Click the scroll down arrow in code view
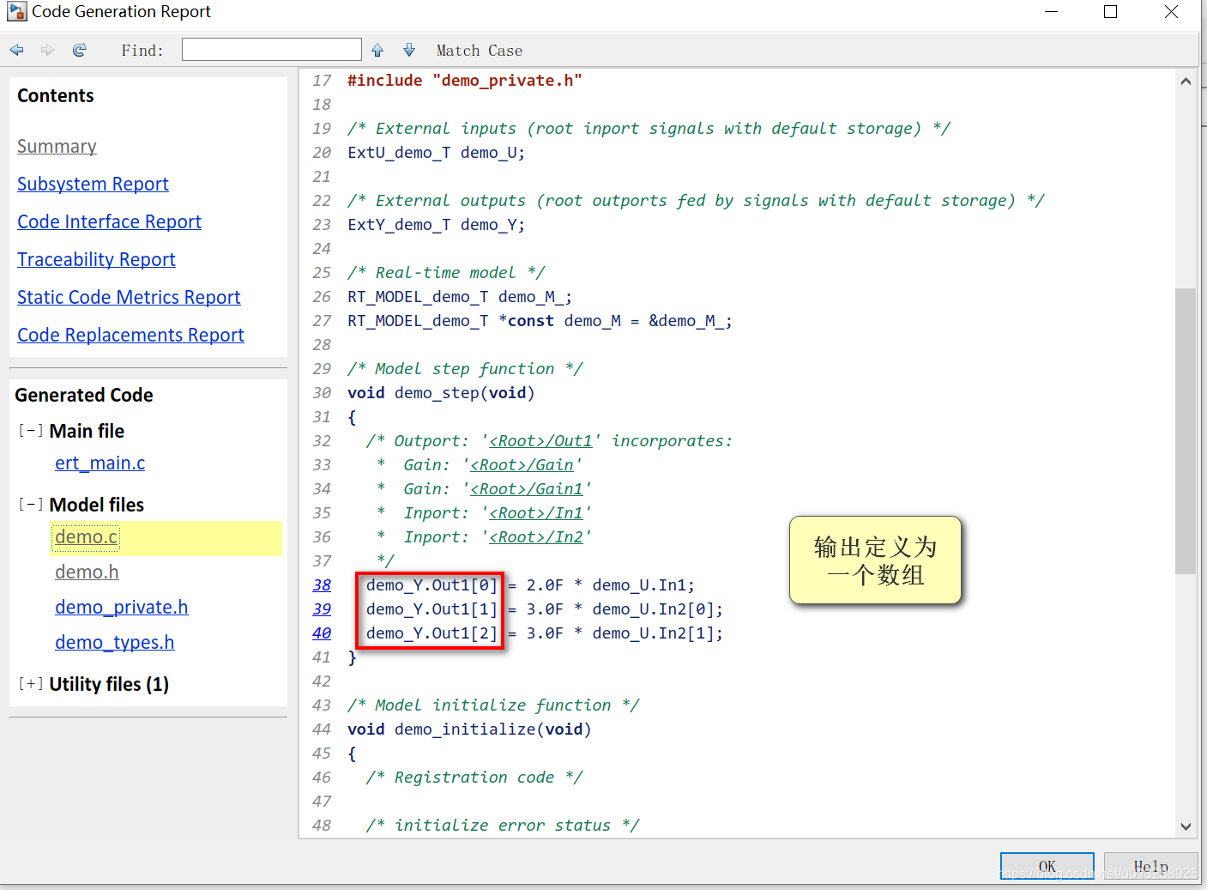This screenshot has height=890, width=1207. tap(1186, 826)
